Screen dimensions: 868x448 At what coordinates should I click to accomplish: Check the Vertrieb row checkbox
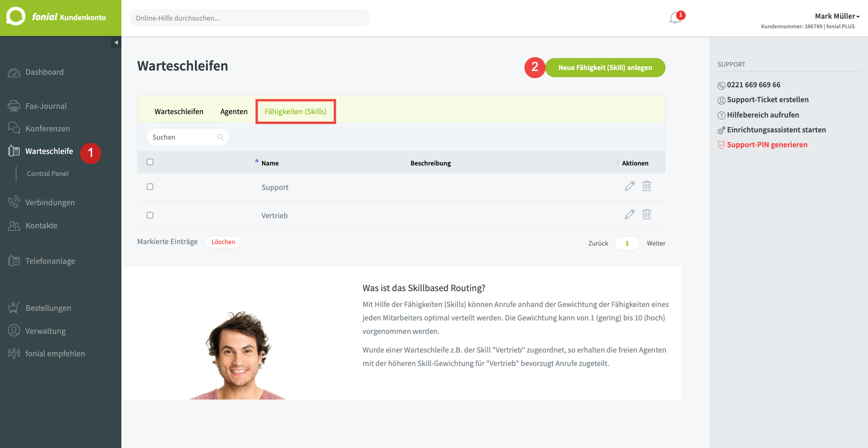150,215
